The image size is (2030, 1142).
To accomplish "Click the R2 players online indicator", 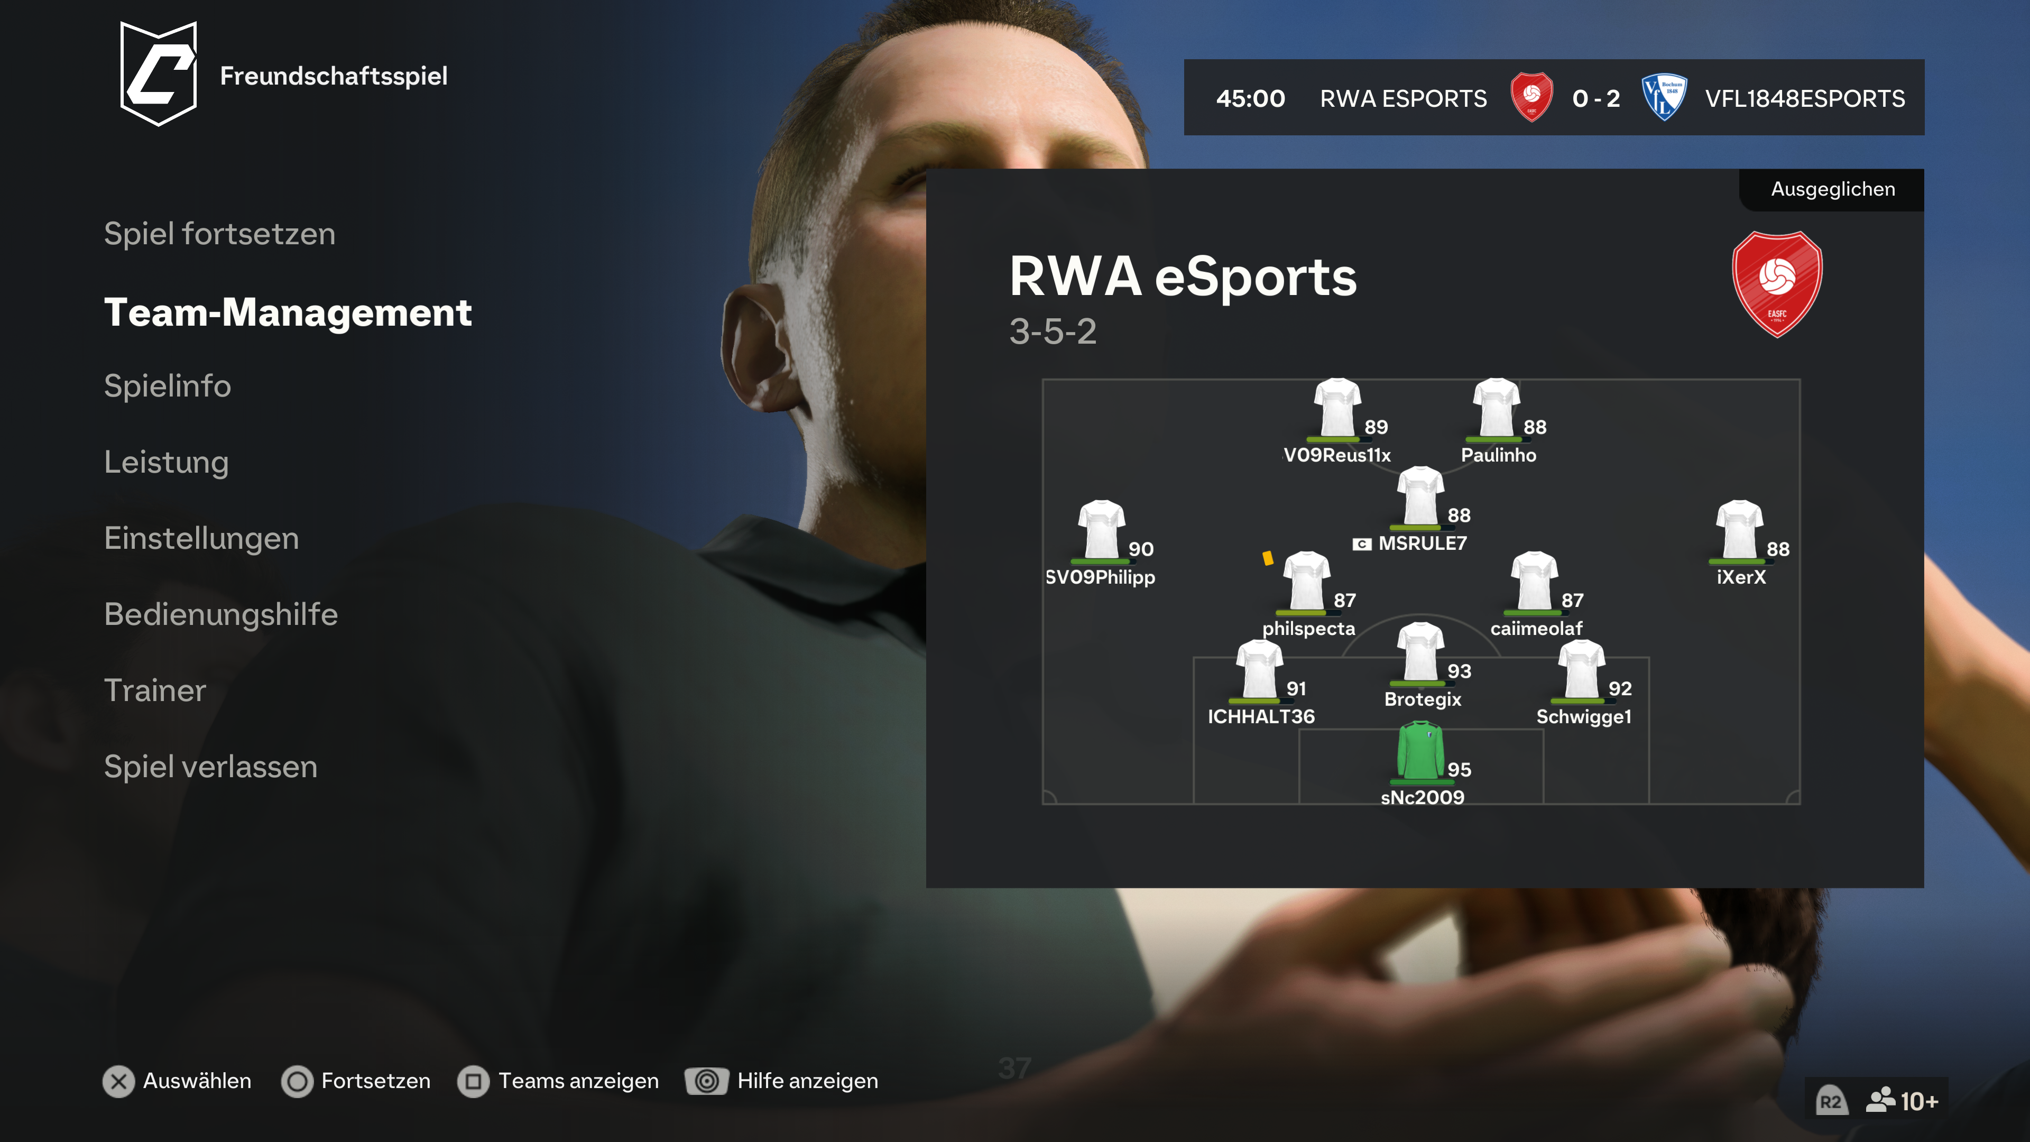I will (1876, 1100).
